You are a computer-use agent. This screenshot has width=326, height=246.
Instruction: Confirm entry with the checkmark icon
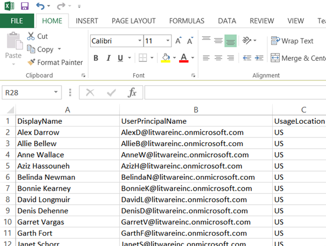click(112, 92)
